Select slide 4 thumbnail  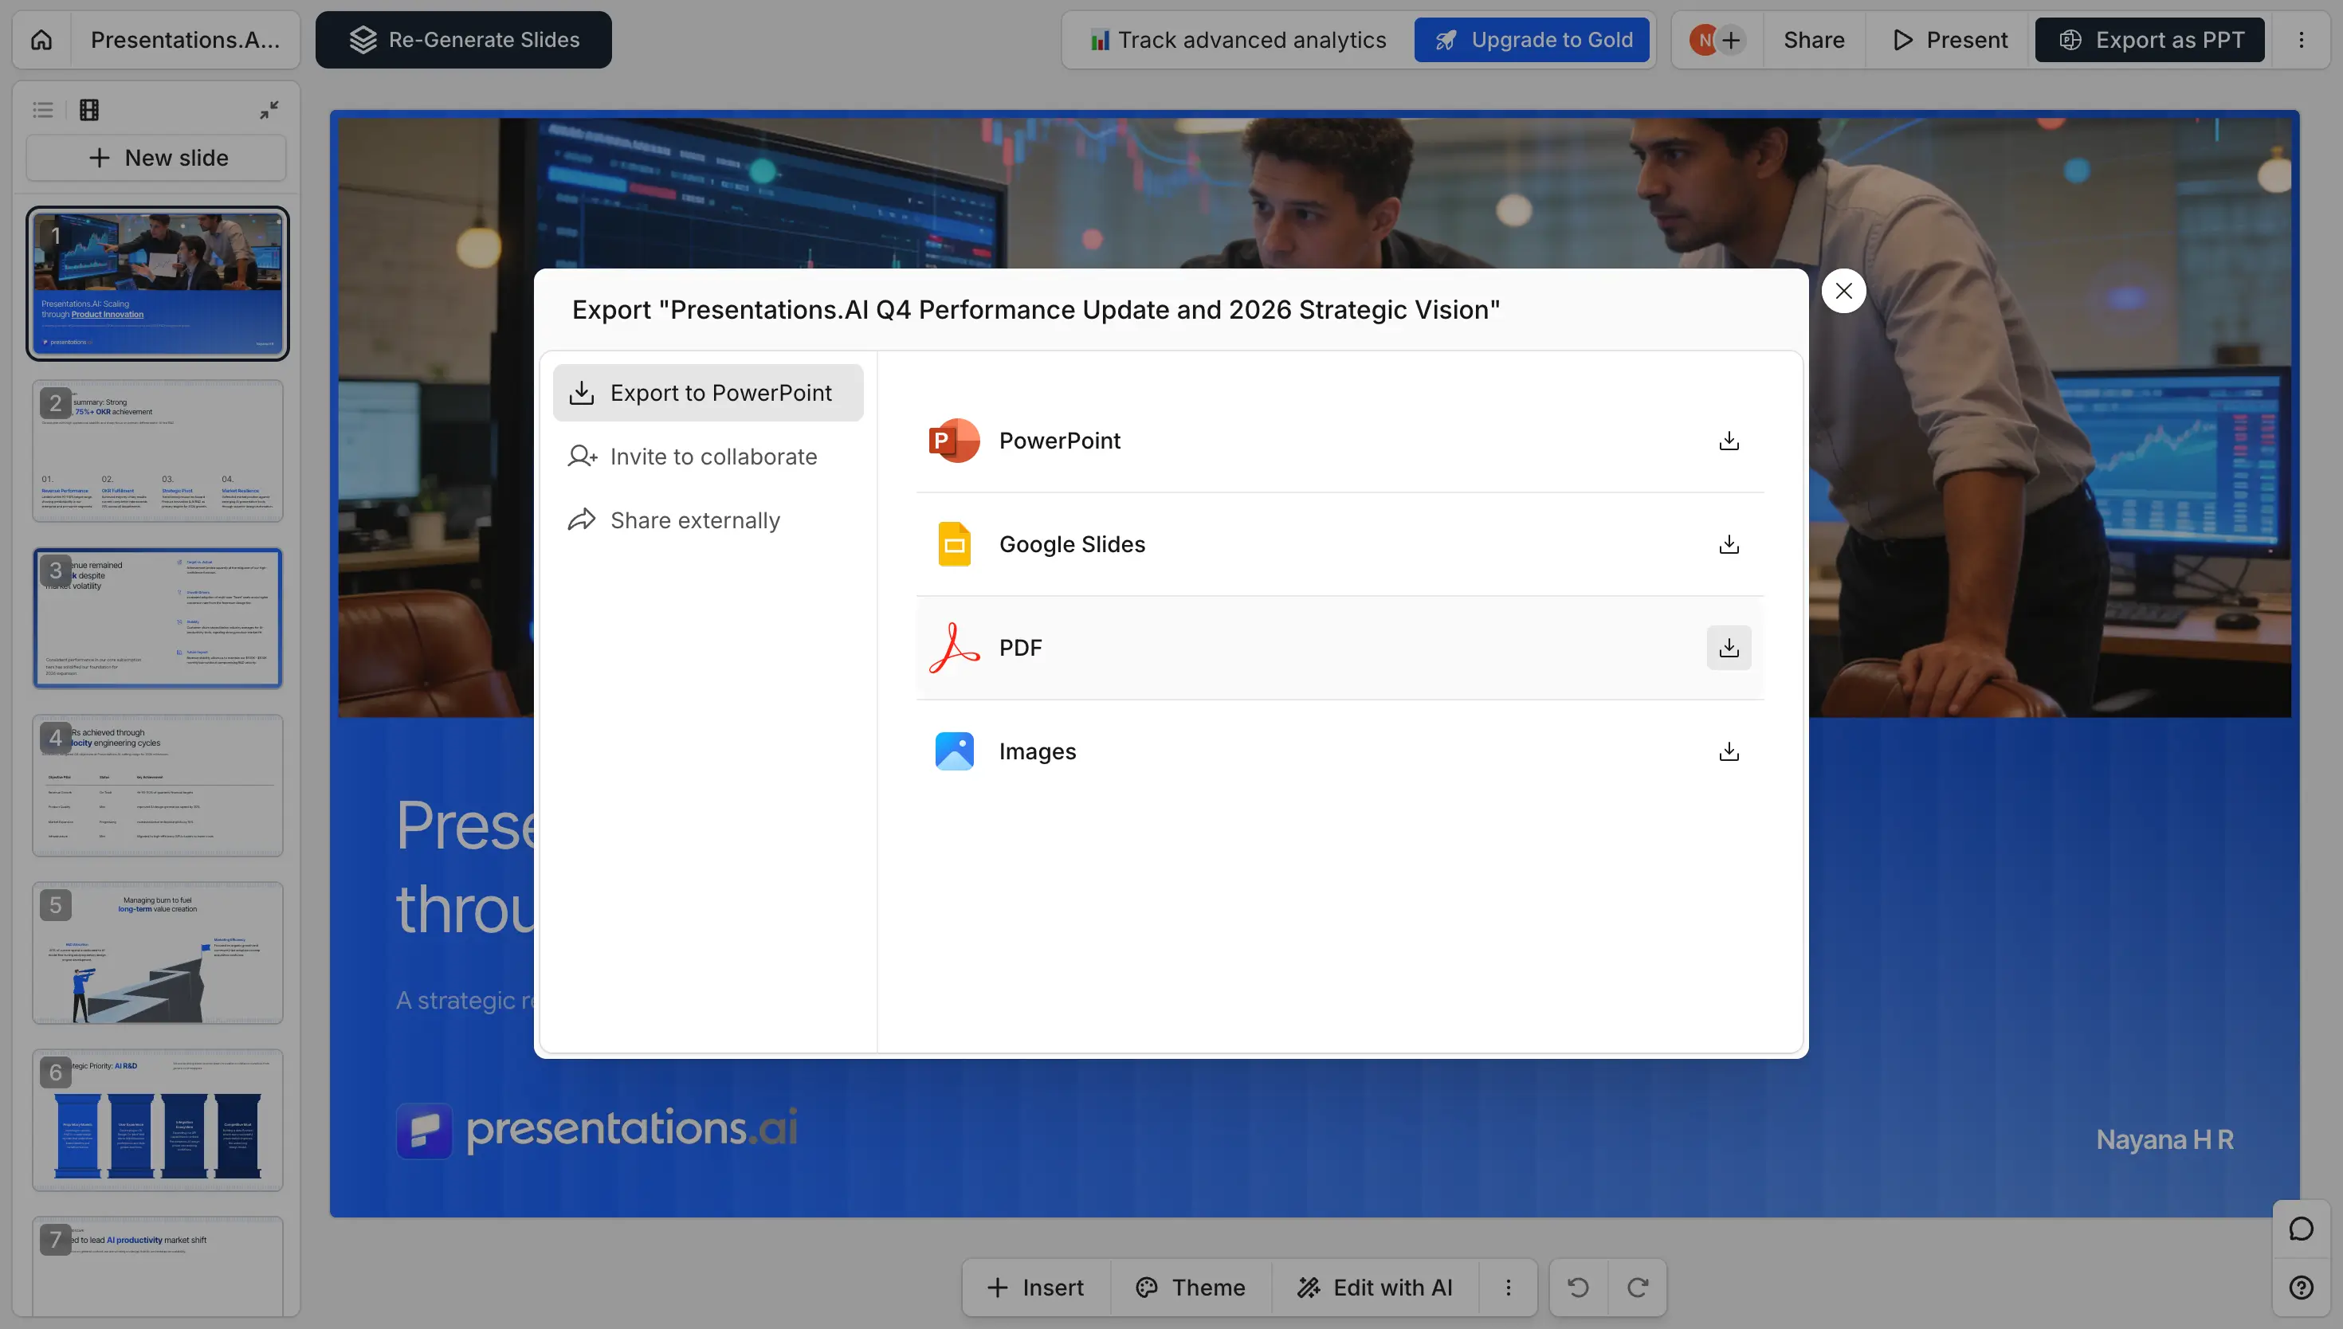[x=158, y=786]
